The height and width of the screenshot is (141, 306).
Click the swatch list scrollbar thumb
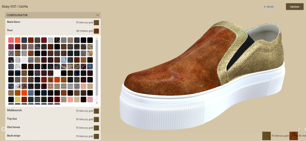pos(97,67)
